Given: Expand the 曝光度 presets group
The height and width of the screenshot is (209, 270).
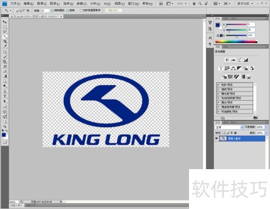Looking at the screenshot, I should pos(218,94).
